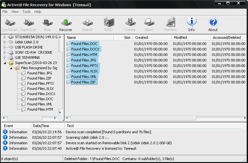Expand the Udisk Udisk 2.0 node
Image resolution: width=248 pixels, height=163 pixels.
tap(5, 42)
